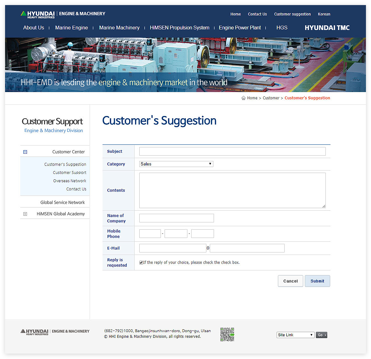The image size is (371, 359).
Task: Click the Submit button
Action: tap(317, 281)
